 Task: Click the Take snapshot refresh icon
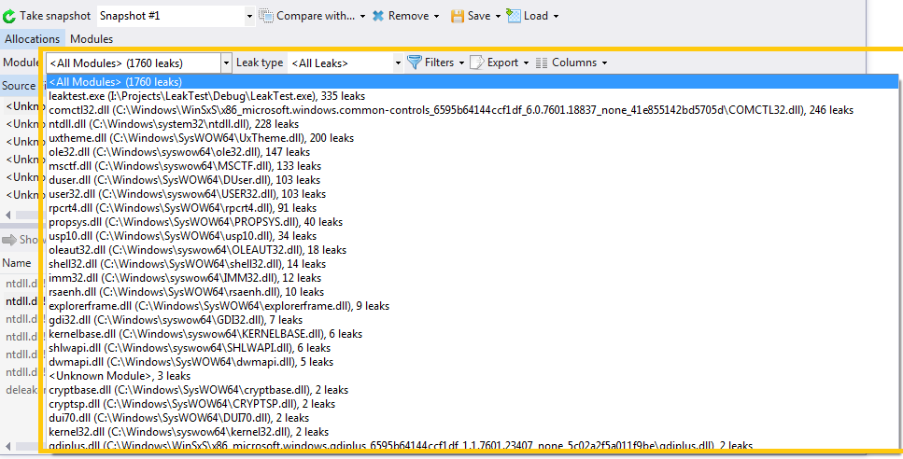coord(9,16)
